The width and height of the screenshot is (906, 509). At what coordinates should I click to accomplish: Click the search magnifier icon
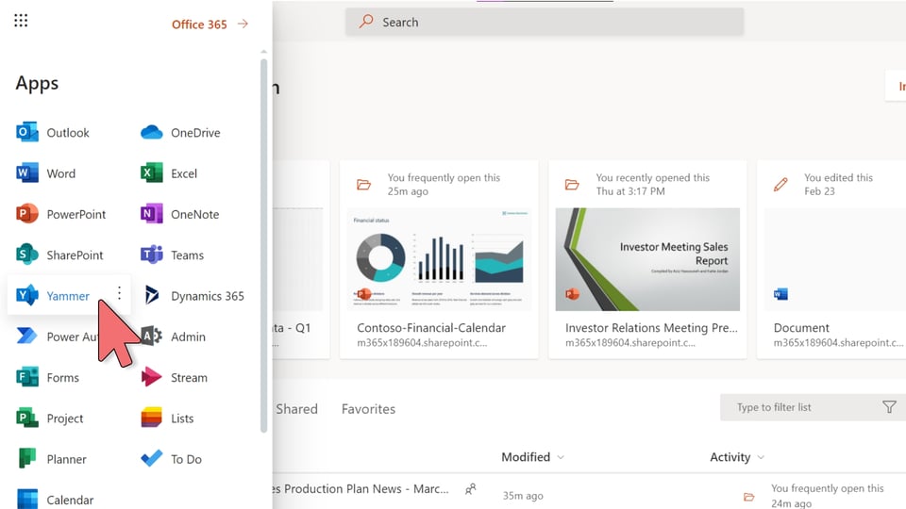point(366,22)
